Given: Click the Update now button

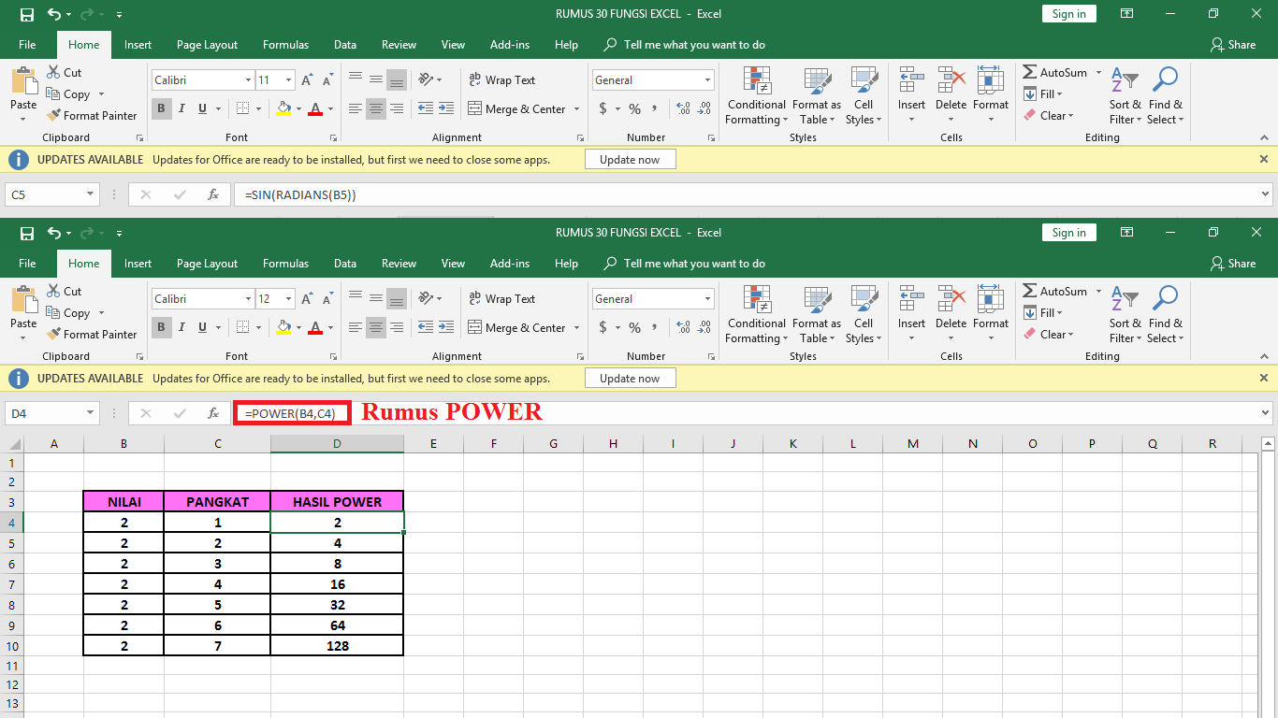Looking at the screenshot, I should pos(630,378).
